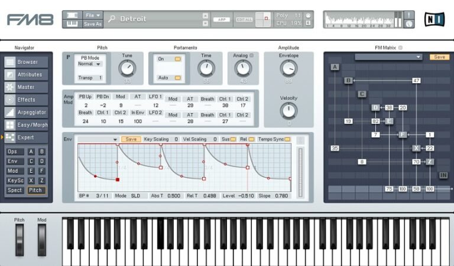Click the magnifier search icon beside Detroit
Screen dimensions: 454x266
112,19
